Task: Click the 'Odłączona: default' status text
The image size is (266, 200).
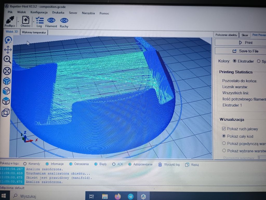Action: [x=12, y=188]
